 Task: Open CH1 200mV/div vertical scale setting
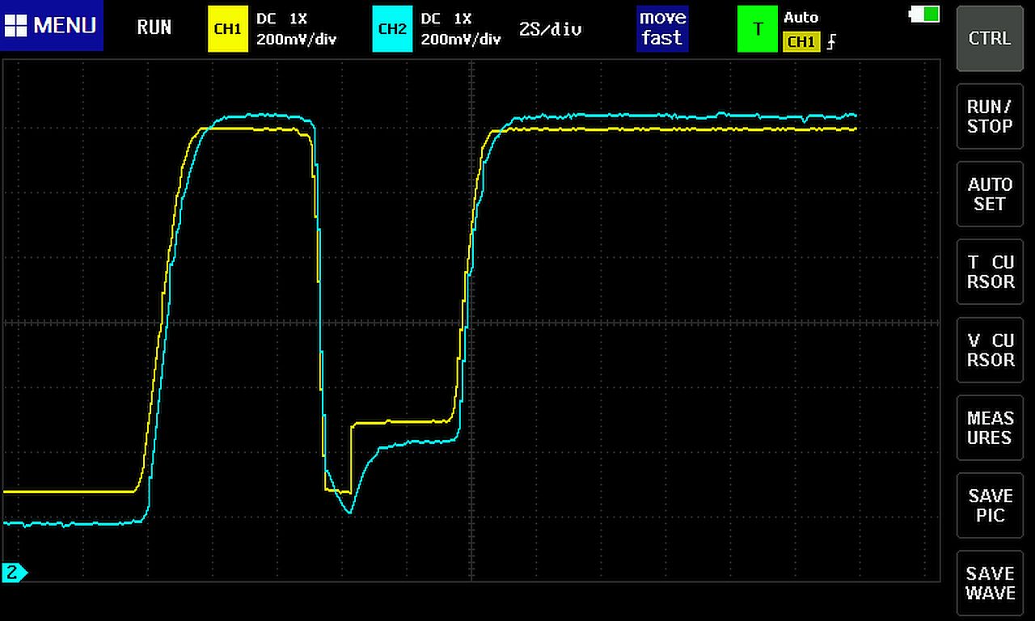(296, 39)
